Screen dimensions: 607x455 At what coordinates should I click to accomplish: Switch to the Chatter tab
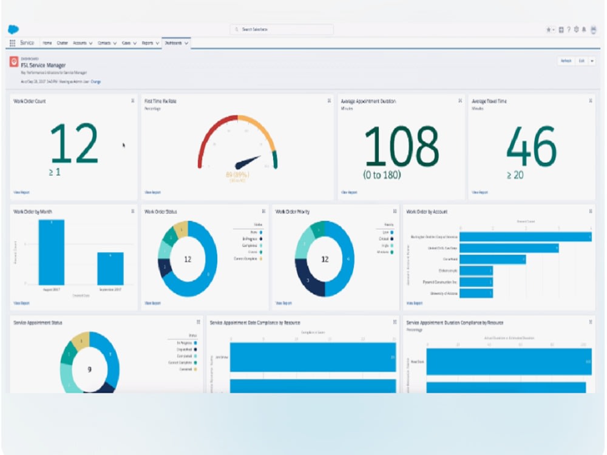(63, 43)
